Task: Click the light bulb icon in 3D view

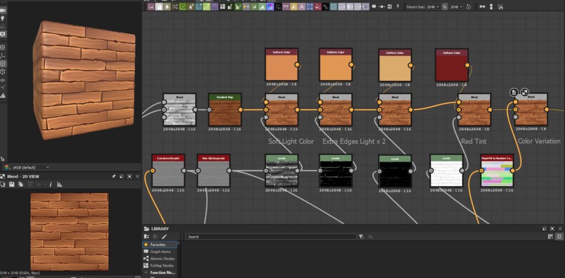Action: pyautogui.click(x=3, y=19)
